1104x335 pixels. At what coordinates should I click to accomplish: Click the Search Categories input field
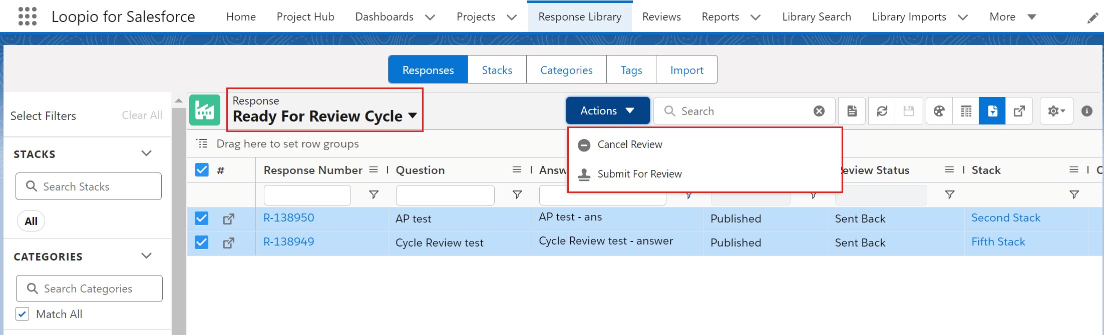(x=89, y=288)
